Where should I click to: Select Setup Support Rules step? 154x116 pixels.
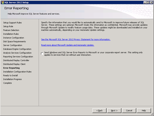coord(12,23)
